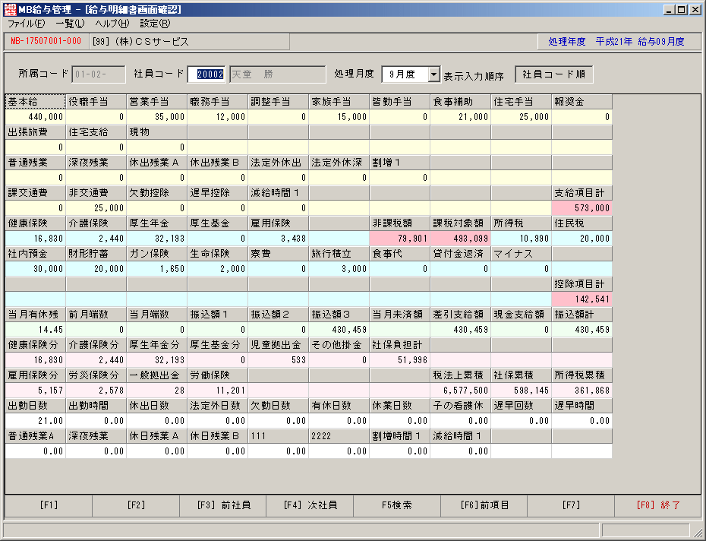
Task: Select the 職務手当 value 12,000
Action: click(218, 117)
